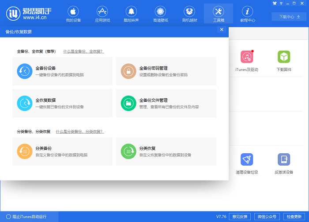Open 应用游戏 apps and games section
Image resolution: width=309 pixels, height=222 pixels.
click(x=102, y=14)
